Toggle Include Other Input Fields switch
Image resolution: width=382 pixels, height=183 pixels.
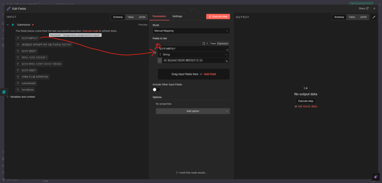click(x=156, y=89)
